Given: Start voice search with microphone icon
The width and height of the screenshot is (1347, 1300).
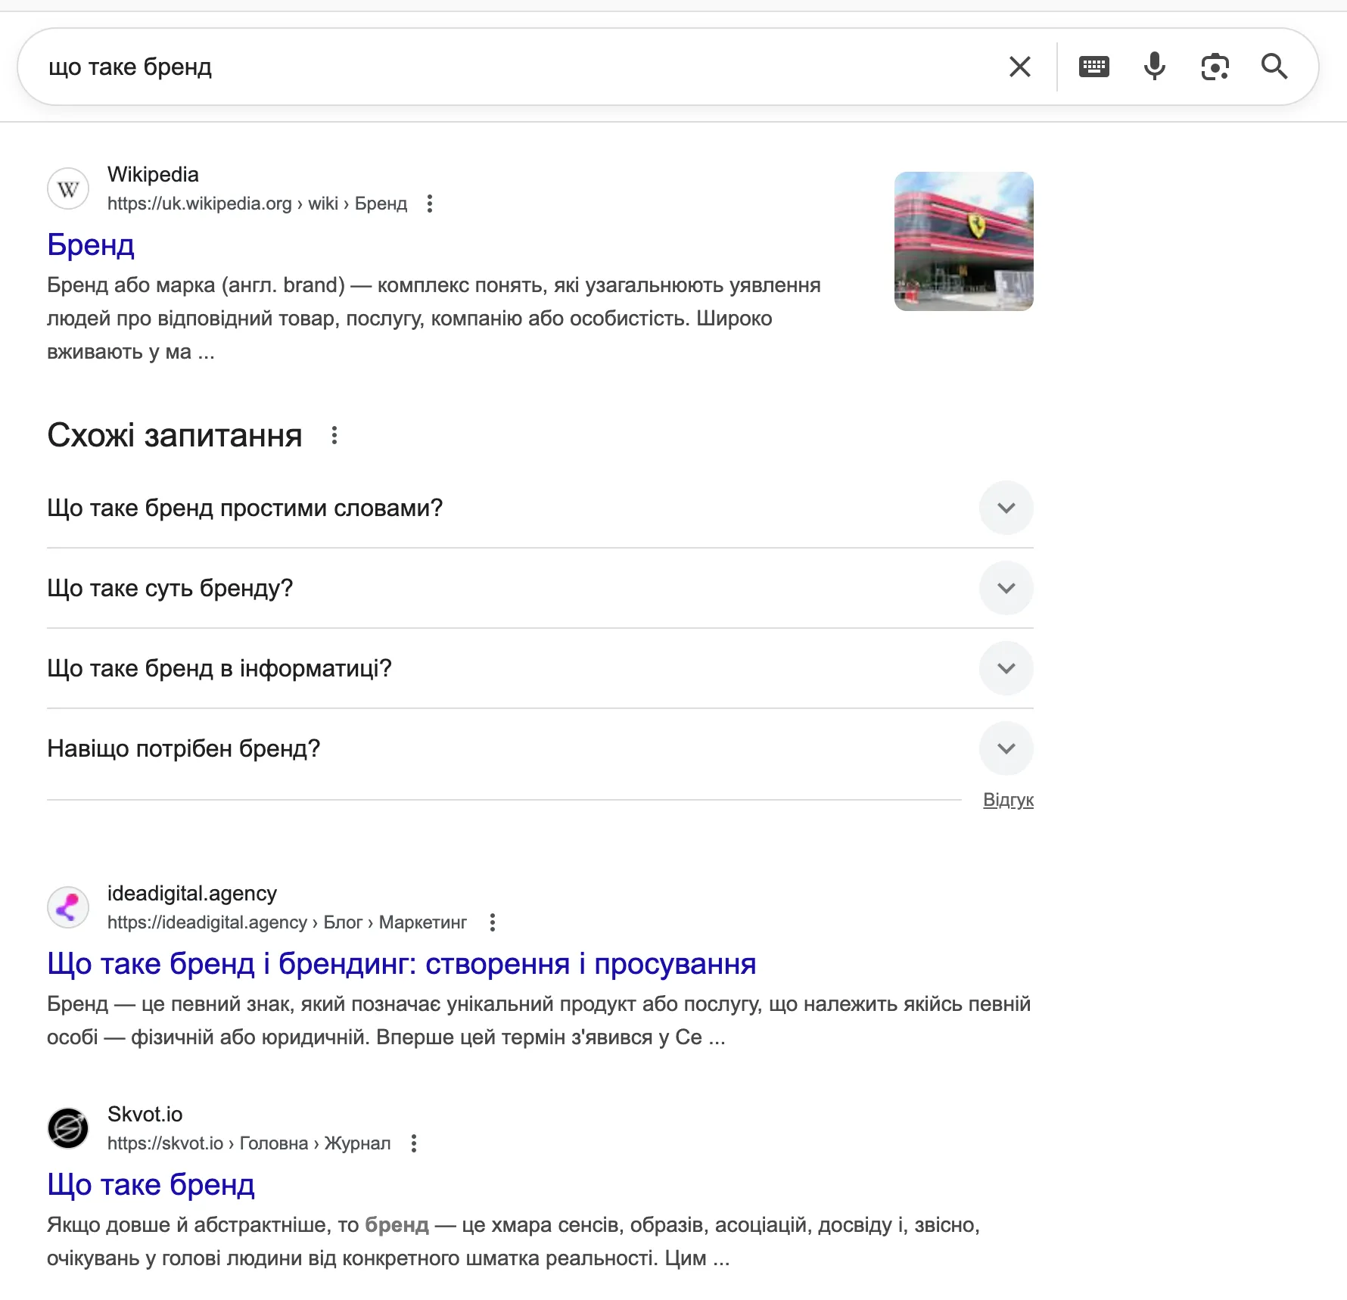Looking at the screenshot, I should 1154,67.
